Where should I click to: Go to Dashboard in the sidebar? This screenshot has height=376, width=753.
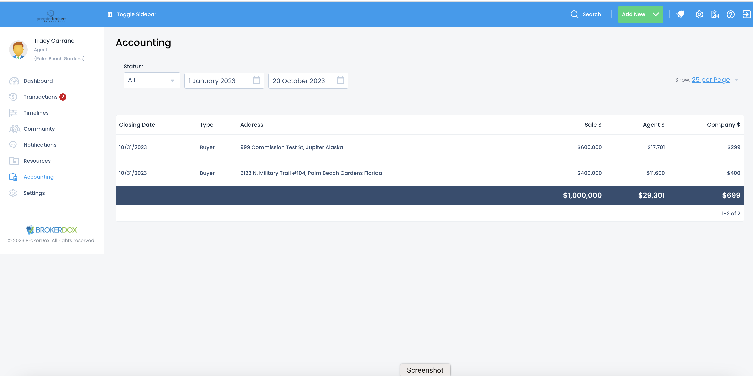point(38,81)
